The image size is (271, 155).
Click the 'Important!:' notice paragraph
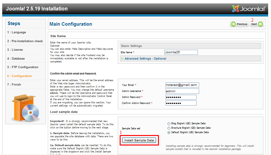tap(82, 124)
